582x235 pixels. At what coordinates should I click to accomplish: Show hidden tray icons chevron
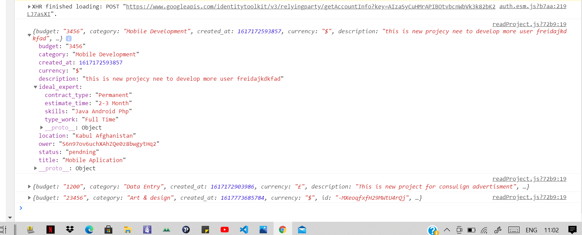[447, 230]
